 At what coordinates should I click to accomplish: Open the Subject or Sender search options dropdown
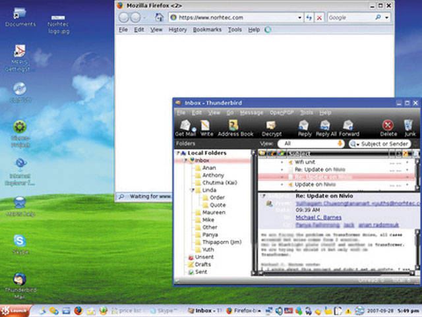tap(355, 144)
